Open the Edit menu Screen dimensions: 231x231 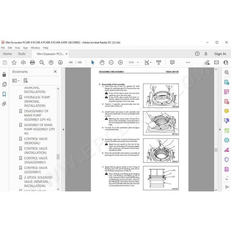tap(10, 48)
